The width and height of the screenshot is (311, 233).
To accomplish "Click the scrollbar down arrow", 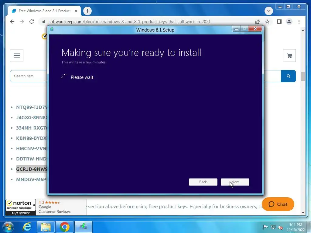I will click(x=303, y=213).
